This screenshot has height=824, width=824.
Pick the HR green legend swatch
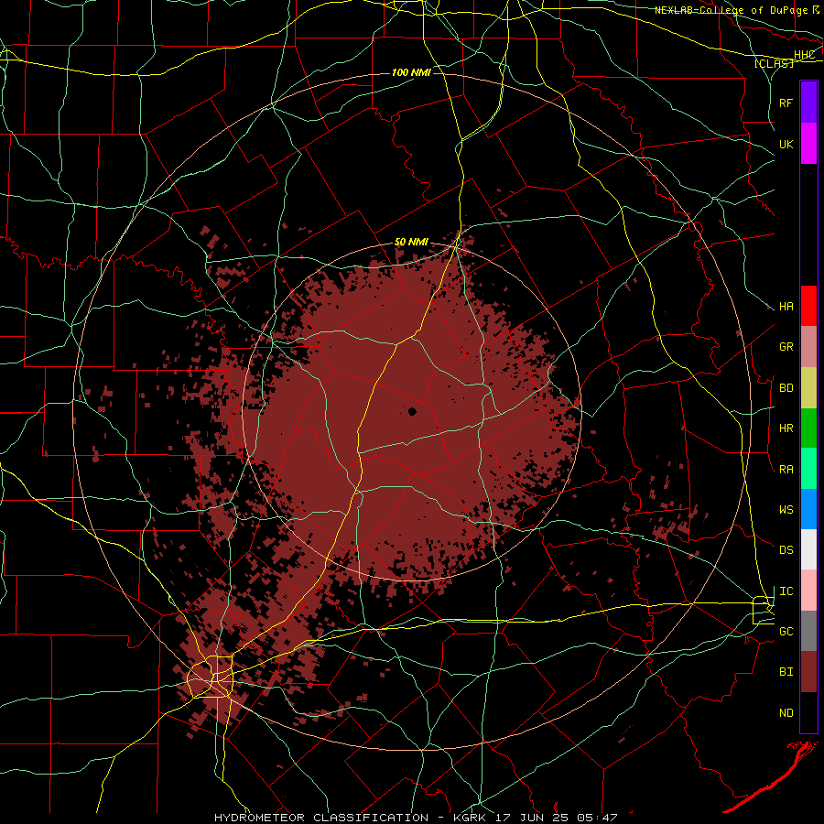point(808,428)
